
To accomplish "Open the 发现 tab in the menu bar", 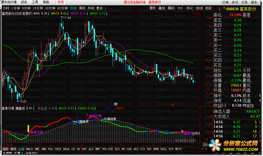I will pyautogui.click(x=61, y=2).
